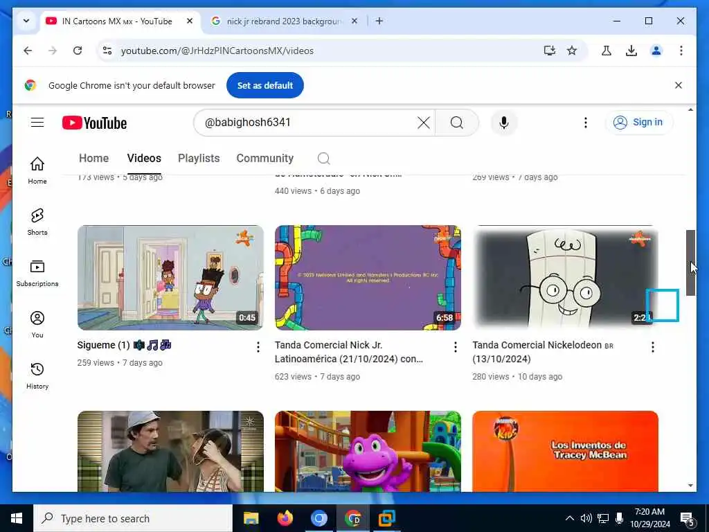Screen dimensions: 709x532
Task: Start voice search with microphone
Action: (504, 123)
